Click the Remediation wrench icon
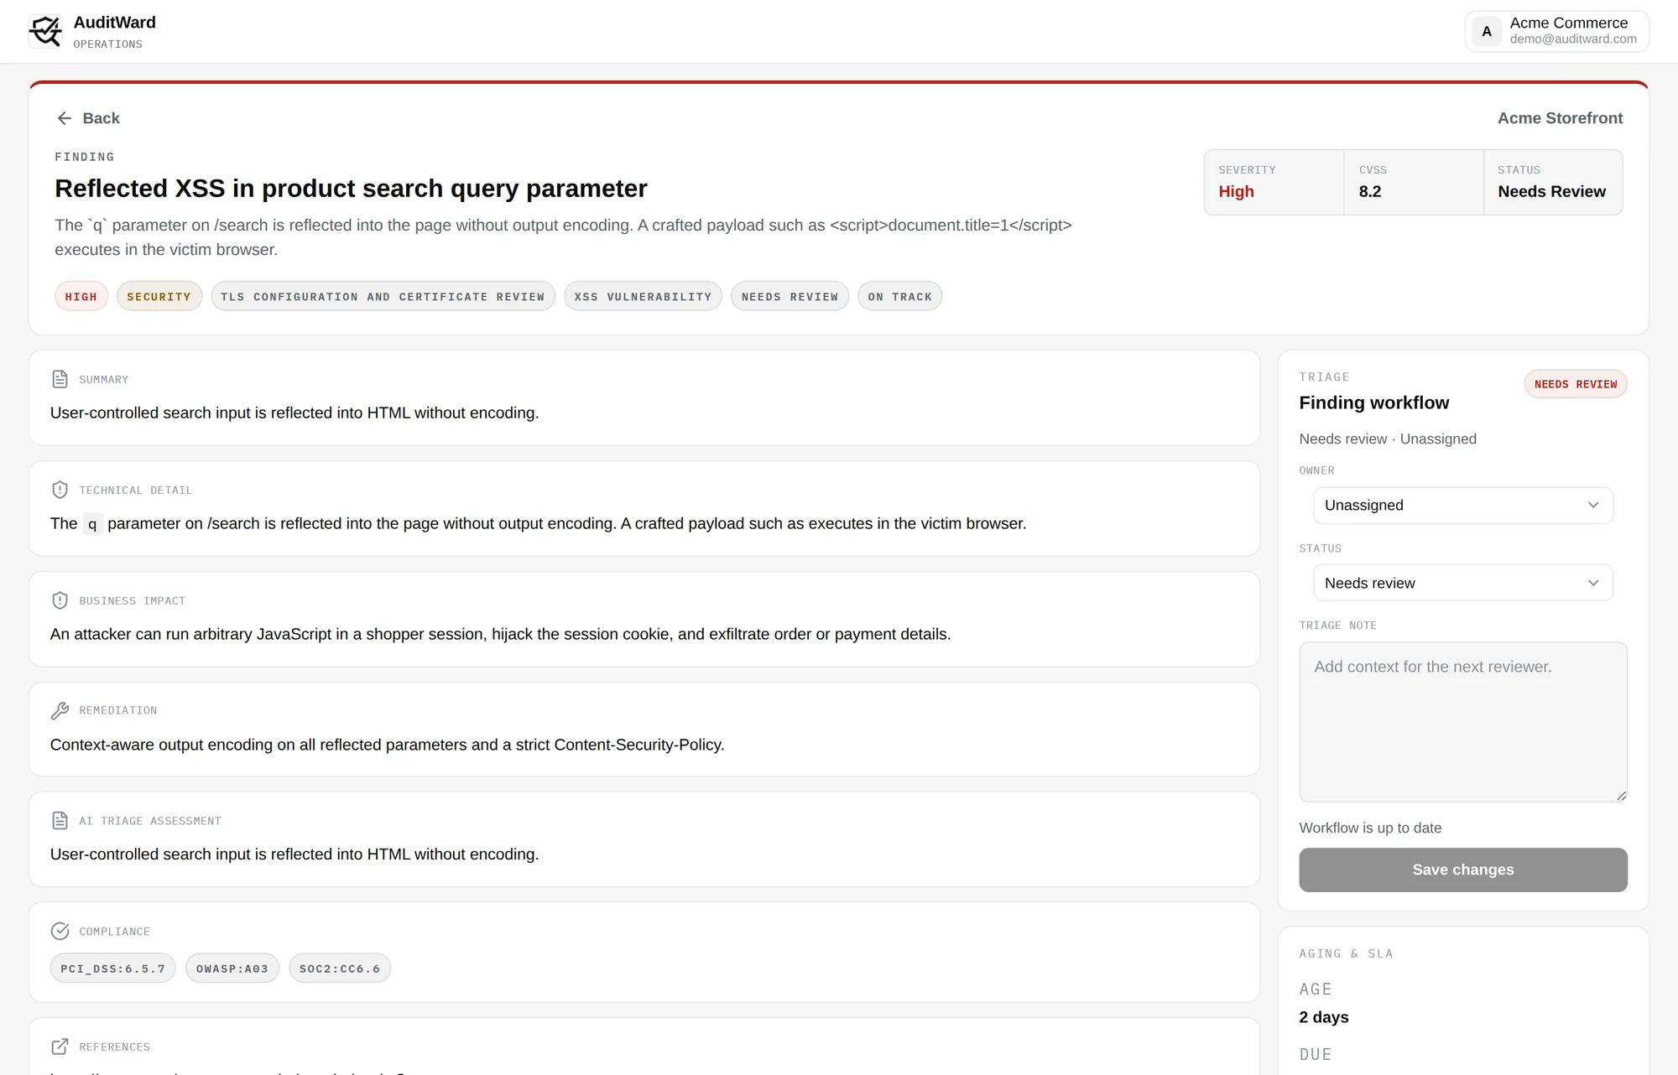The width and height of the screenshot is (1678, 1075). click(x=60, y=710)
